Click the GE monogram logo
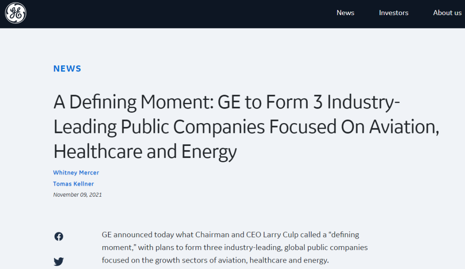Screen dimensions: 465x269 tap(15, 13)
